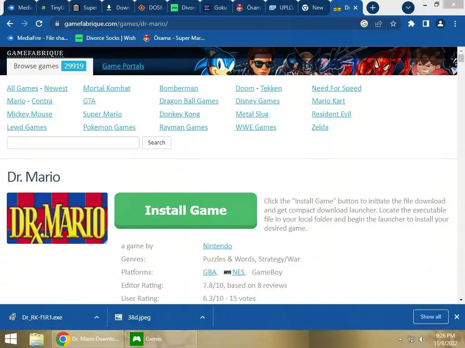This screenshot has width=465, height=348.
Task: Switch to the MediaFire tab
Action: [x=20, y=8]
